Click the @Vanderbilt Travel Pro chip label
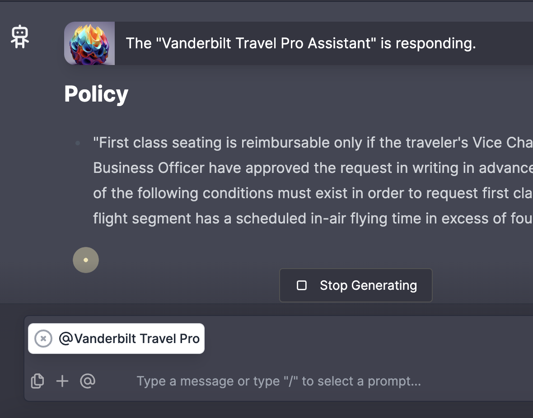 click(129, 339)
